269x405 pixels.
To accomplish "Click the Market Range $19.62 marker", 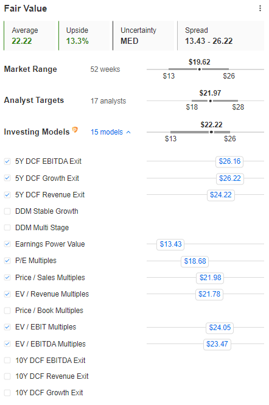I will (x=199, y=69).
